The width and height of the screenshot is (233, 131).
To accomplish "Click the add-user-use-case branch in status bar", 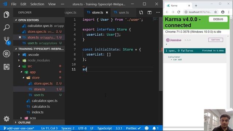I will point(19,128).
